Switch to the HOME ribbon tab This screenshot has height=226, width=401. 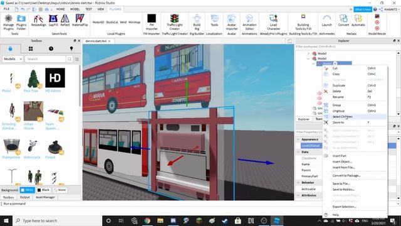(61, 9)
